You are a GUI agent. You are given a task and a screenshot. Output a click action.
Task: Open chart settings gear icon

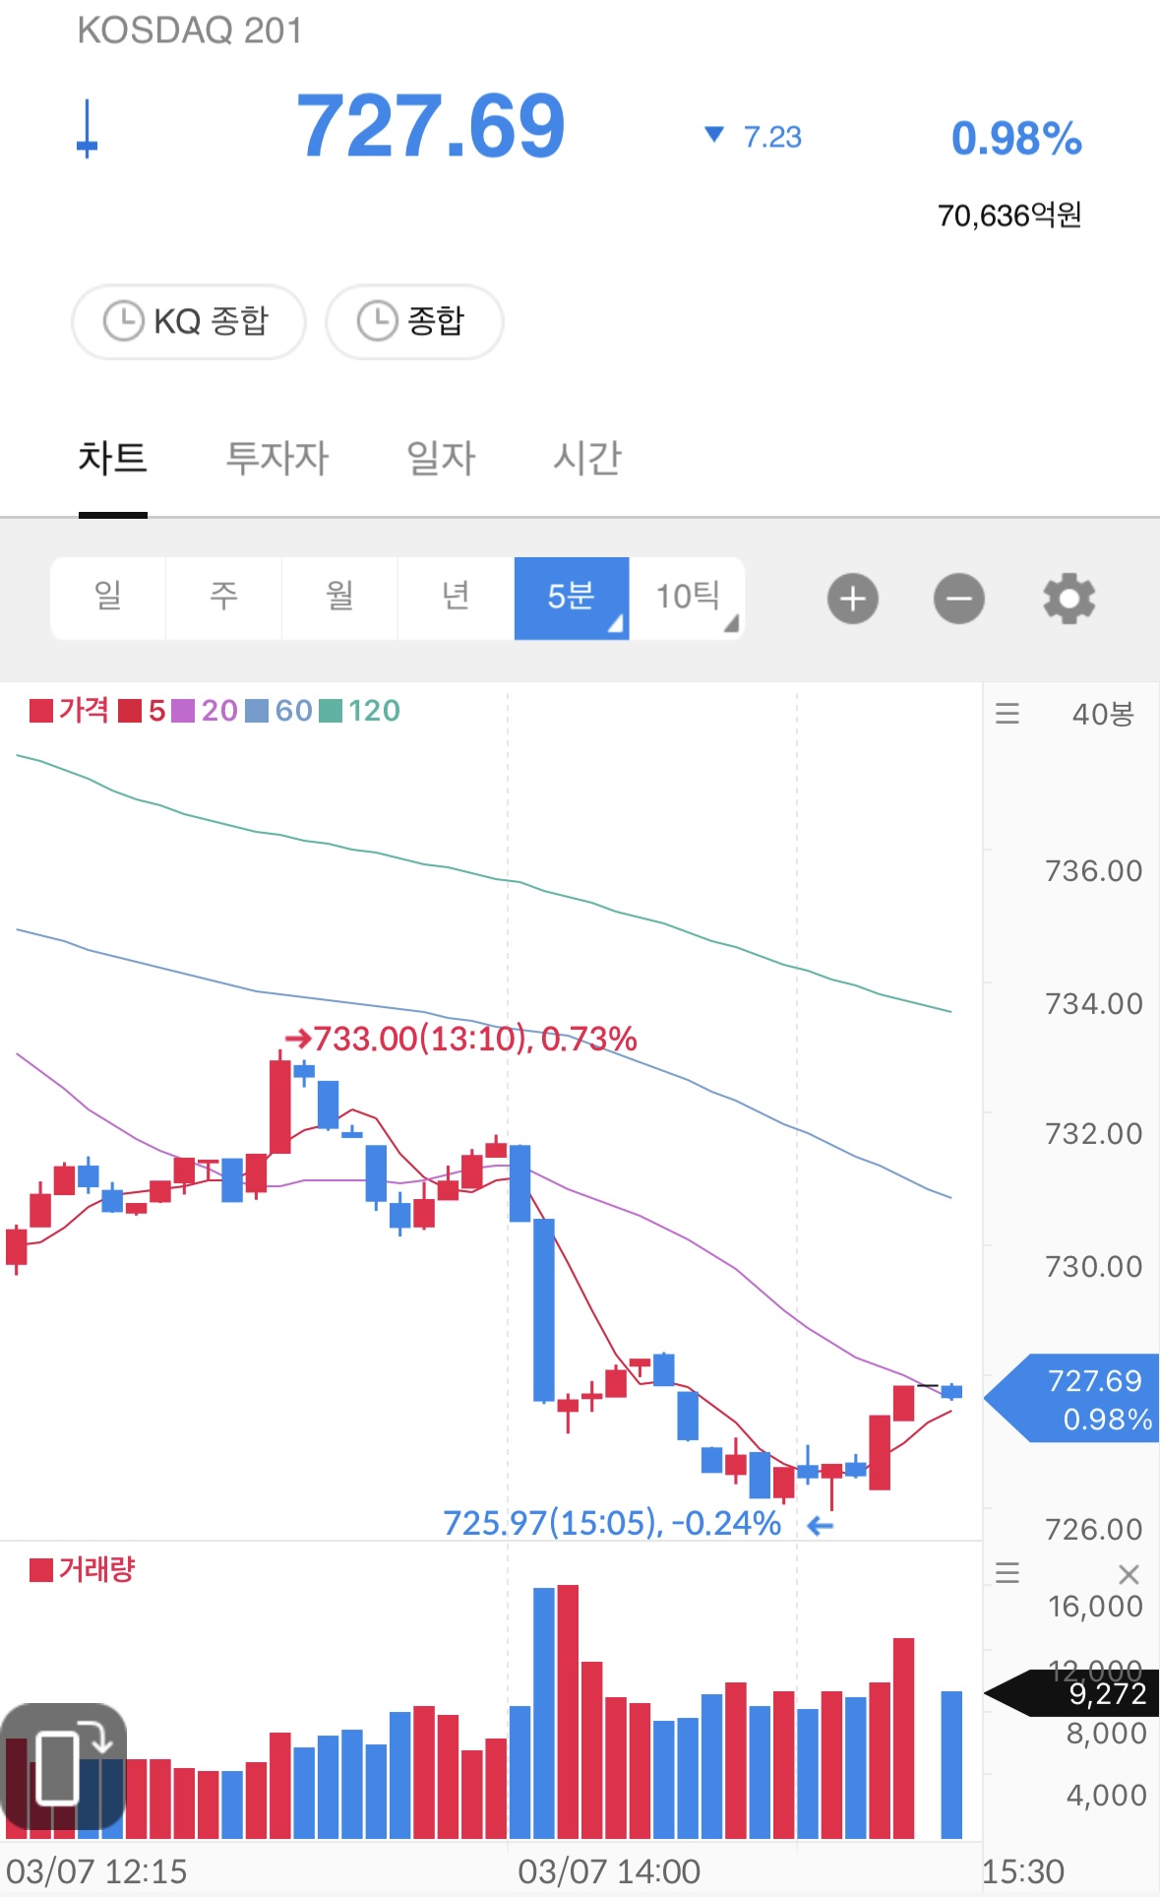click(x=1068, y=599)
